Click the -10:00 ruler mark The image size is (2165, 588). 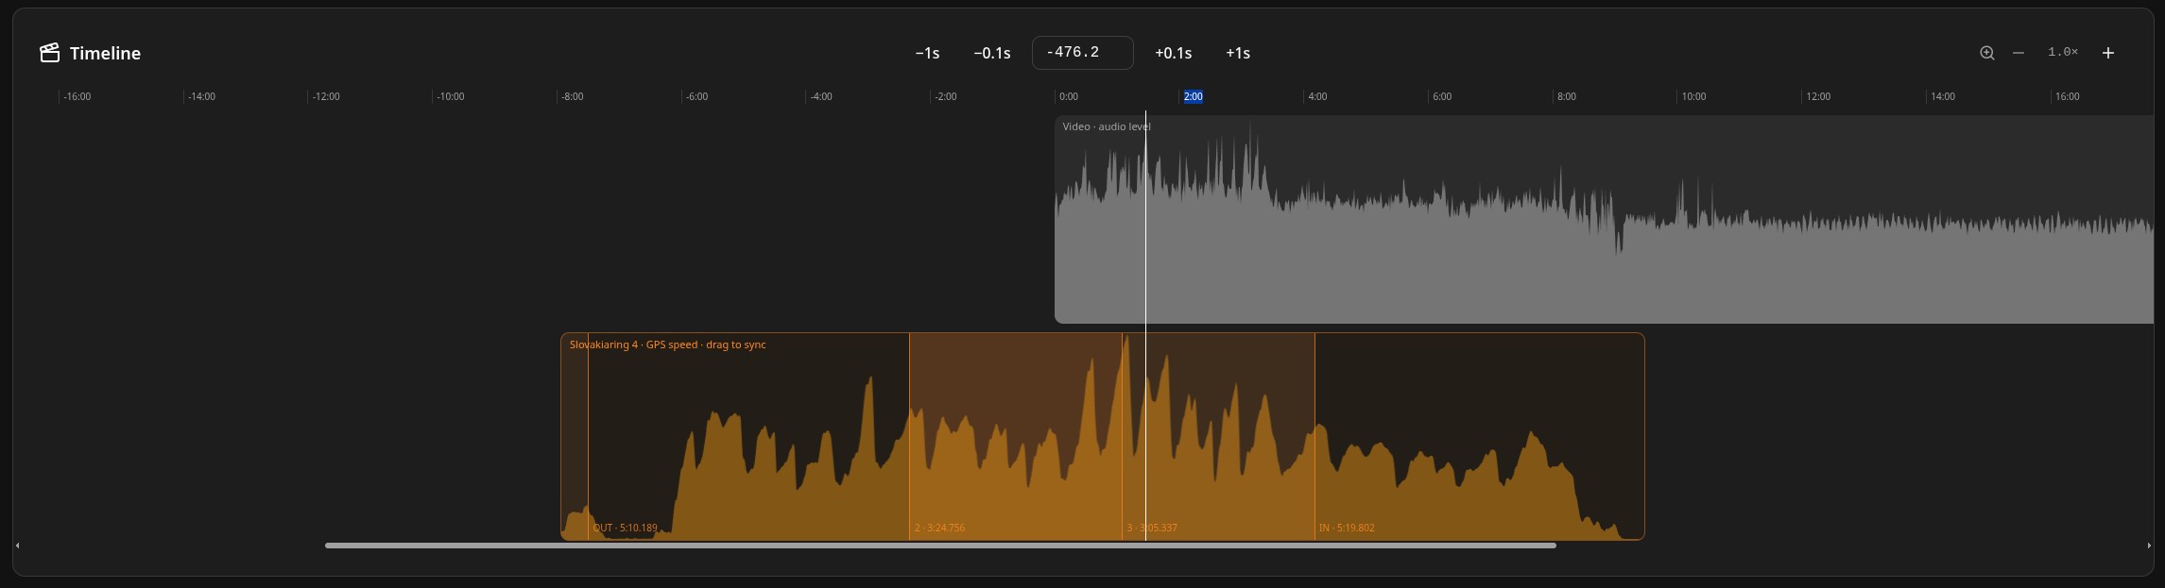pos(450,96)
